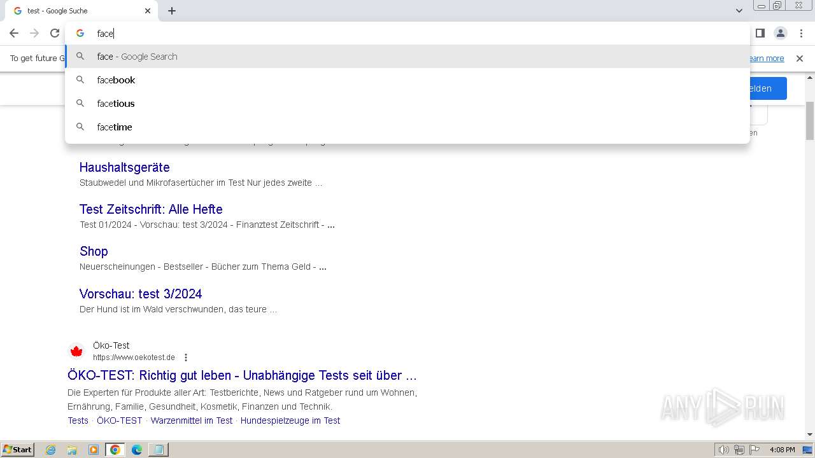Click the browser forward arrow
815x458 pixels.
[x=34, y=33]
